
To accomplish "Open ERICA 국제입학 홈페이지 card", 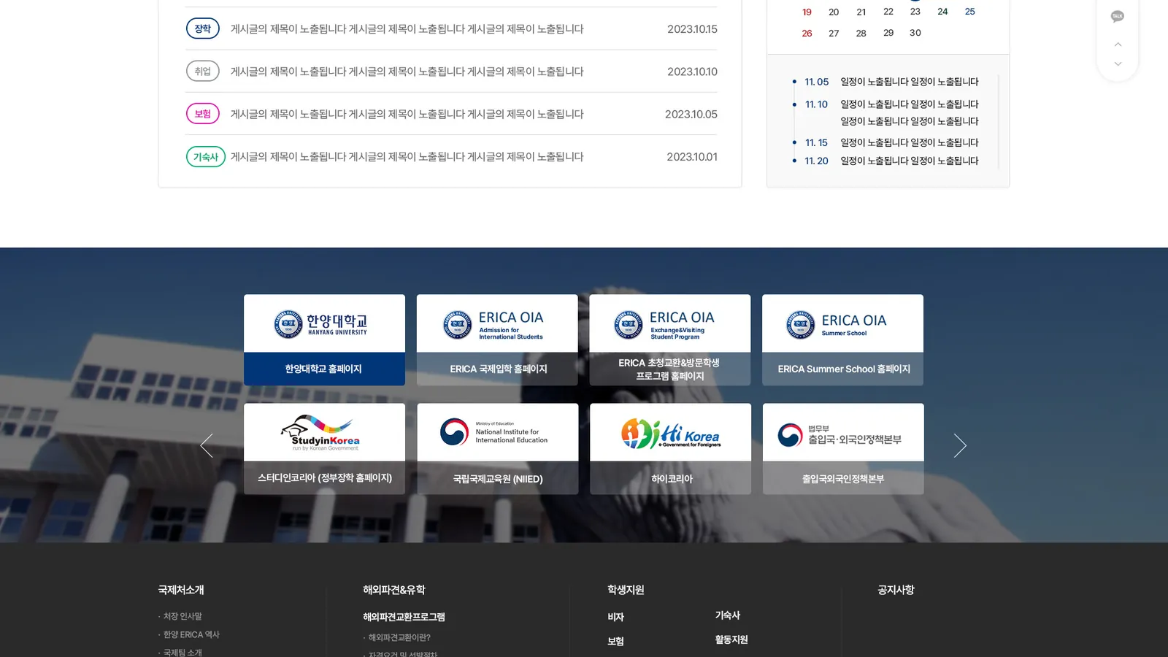I will pos(497,339).
